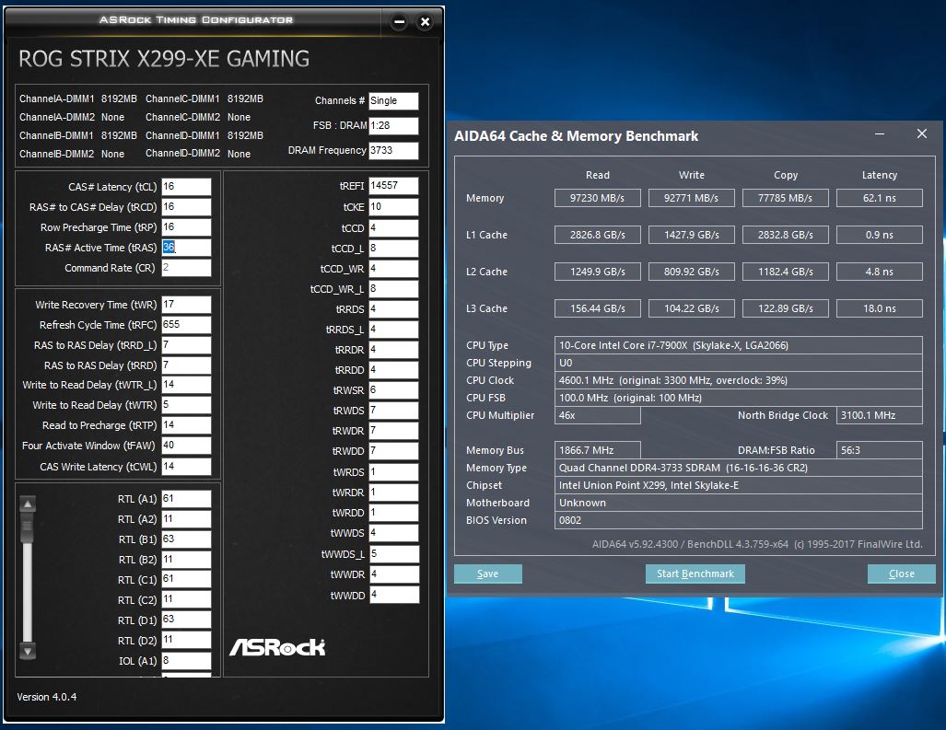Click the Write Recovery Time (tWR) field
This screenshot has height=730, width=946.
click(186, 305)
